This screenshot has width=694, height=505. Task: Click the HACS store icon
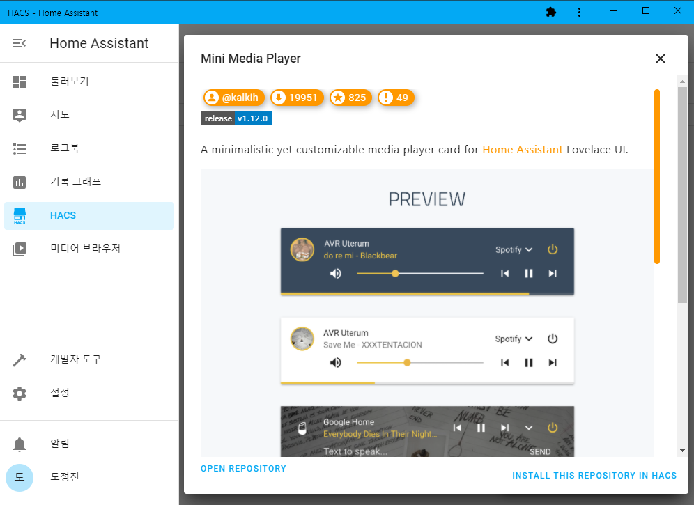[x=20, y=216]
